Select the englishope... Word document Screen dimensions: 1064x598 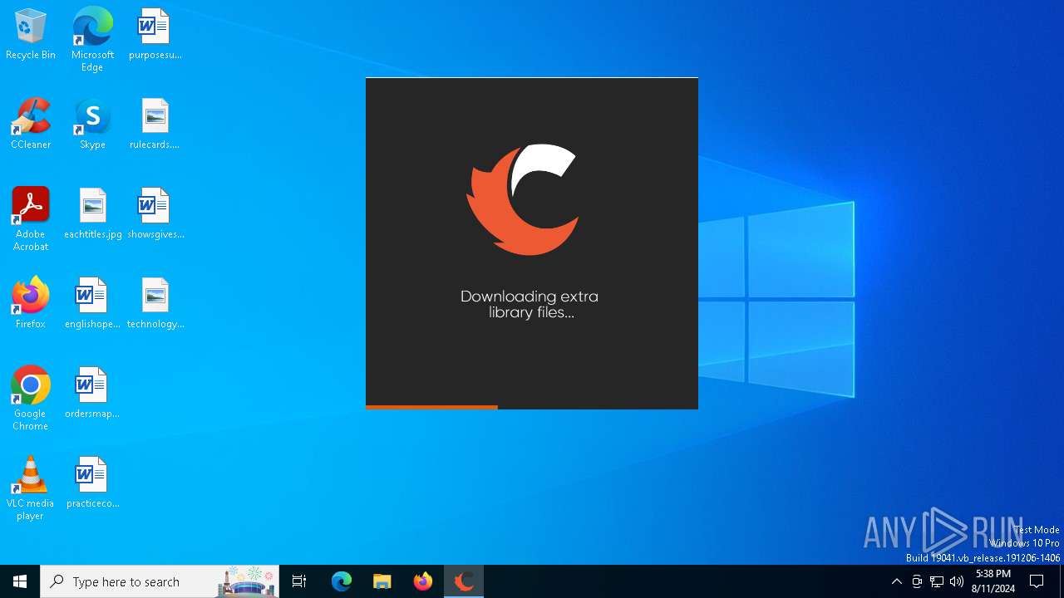click(x=92, y=304)
